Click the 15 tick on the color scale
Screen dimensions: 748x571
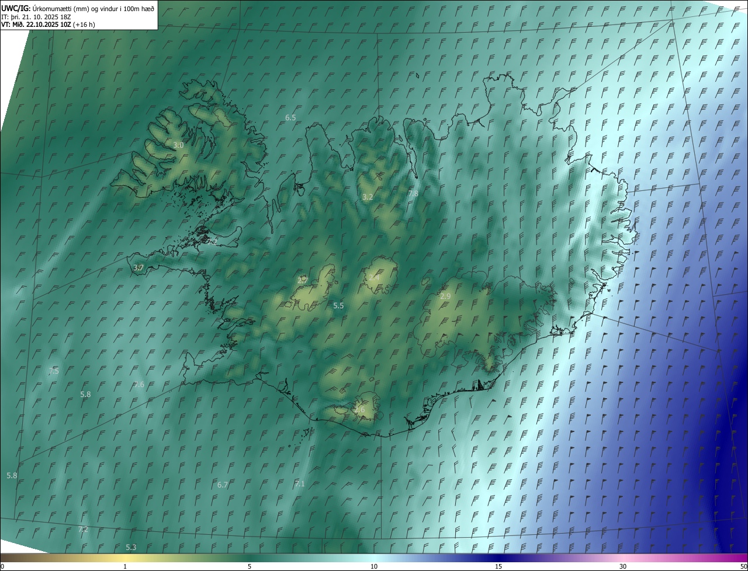click(x=498, y=566)
